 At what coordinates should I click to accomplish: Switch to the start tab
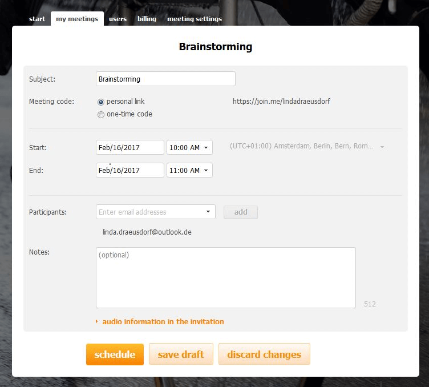click(x=37, y=19)
